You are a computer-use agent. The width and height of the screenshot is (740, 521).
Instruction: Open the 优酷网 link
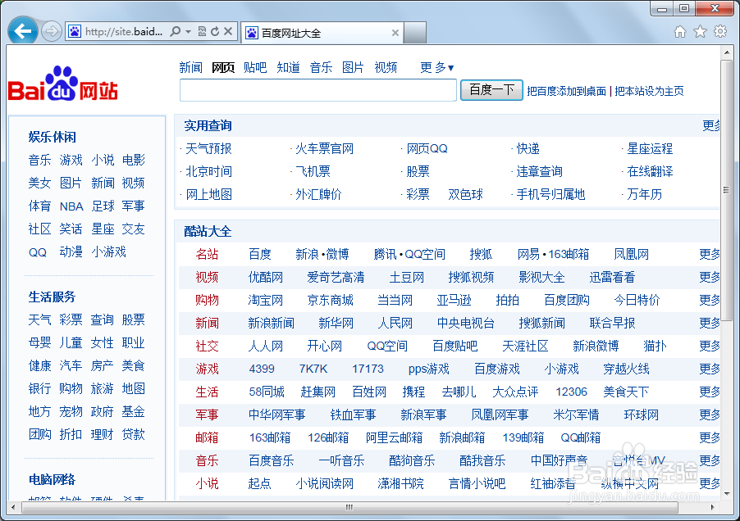(x=266, y=277)
